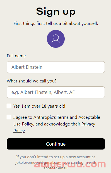This screenshot has height=173, width=111.
Task: Check the over 18 years old checkbox
Action: [x=9, y=106]
